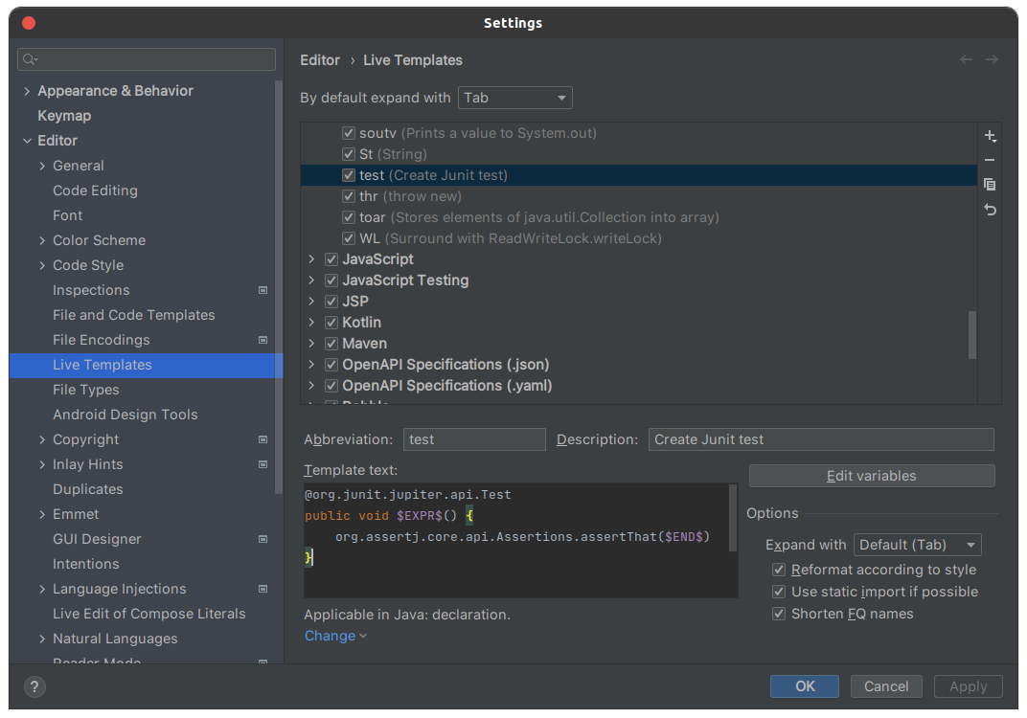Click Editor in the breadcrumb

point(320,60)
